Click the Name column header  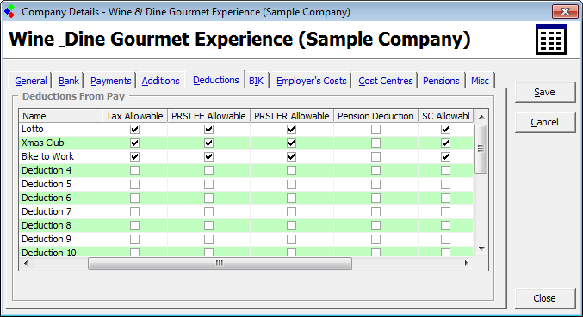60,116
